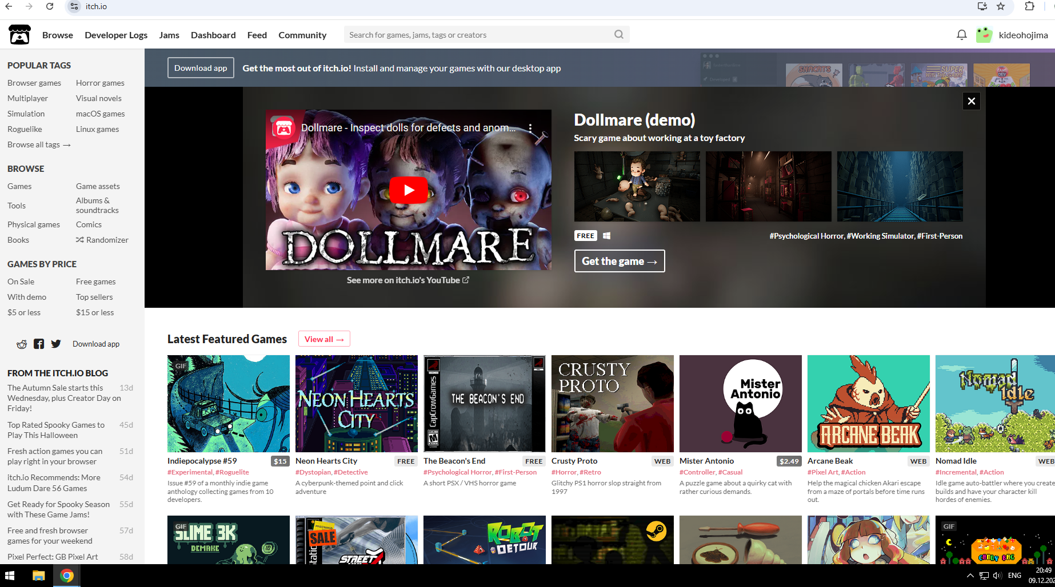Open Developer Logs in the navigation
The image size is (1055, 587).
coord(116,35)
